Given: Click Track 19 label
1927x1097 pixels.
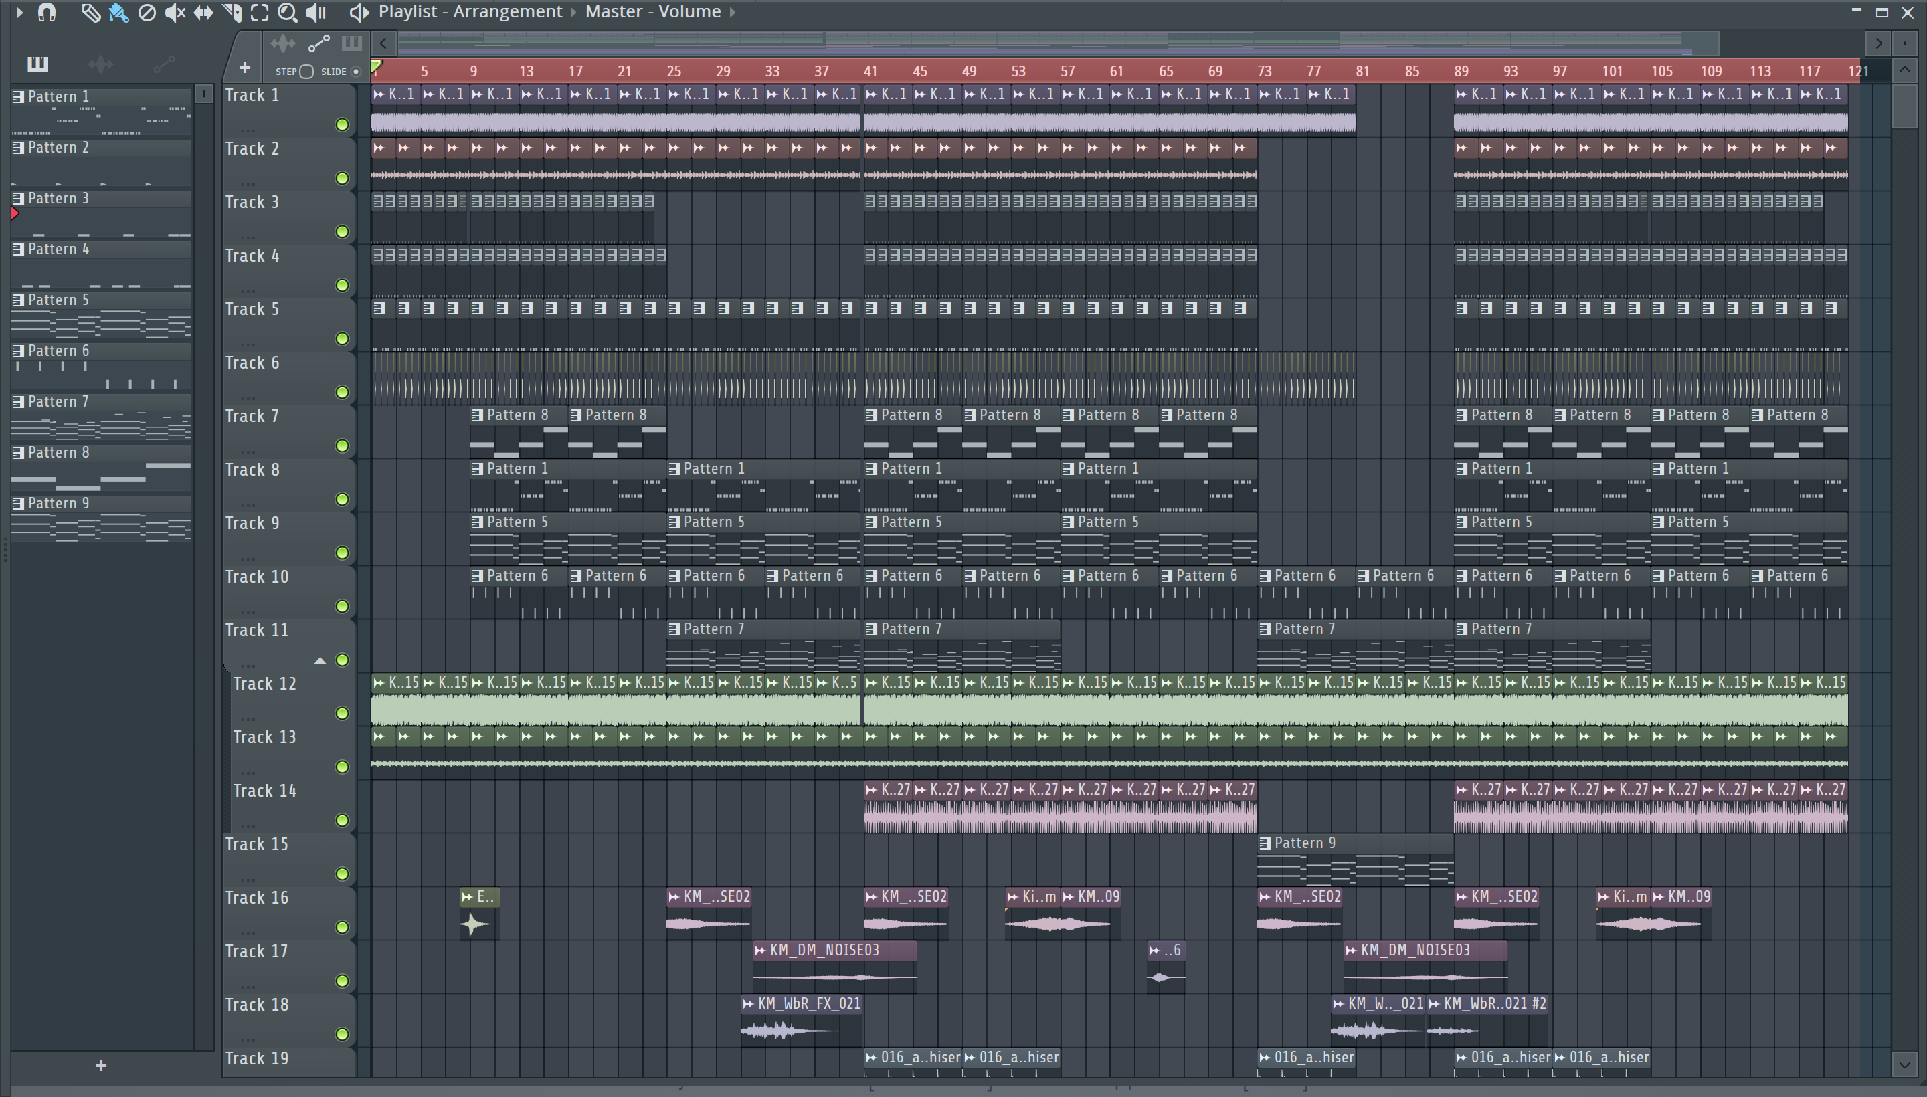Looking at the screenshot, I should 256,1058.
